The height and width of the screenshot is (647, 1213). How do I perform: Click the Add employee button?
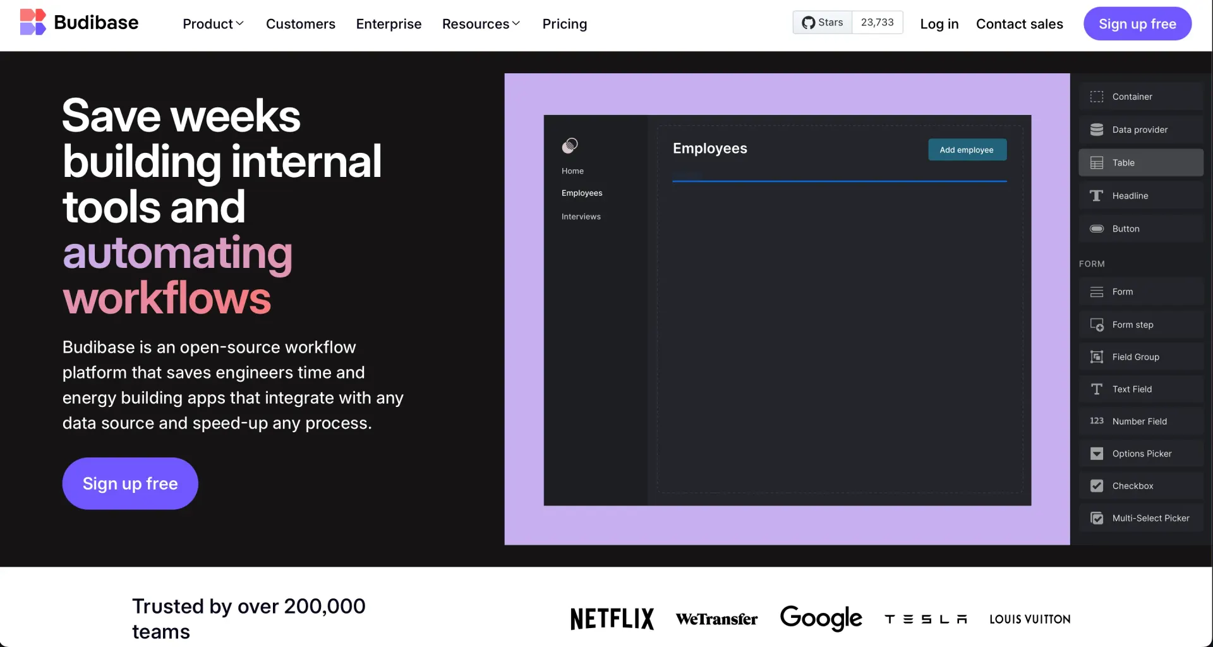tap(967, 150)
